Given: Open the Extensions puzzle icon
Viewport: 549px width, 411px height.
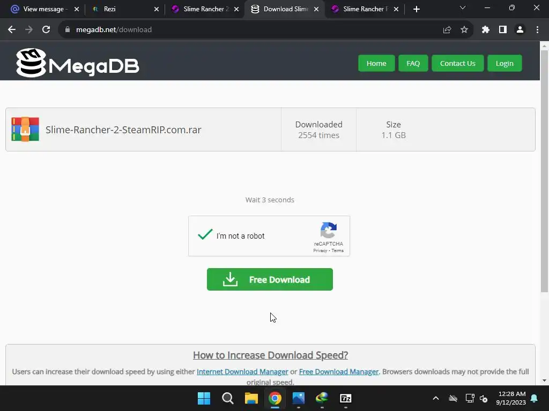Looking at the screenshot, I should point(486,30).
